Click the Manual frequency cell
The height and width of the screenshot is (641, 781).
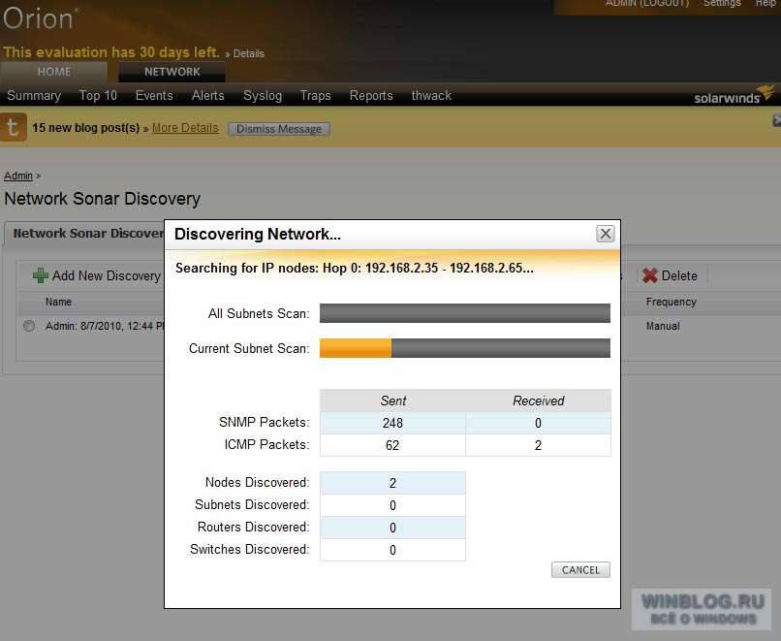point(663,326)
